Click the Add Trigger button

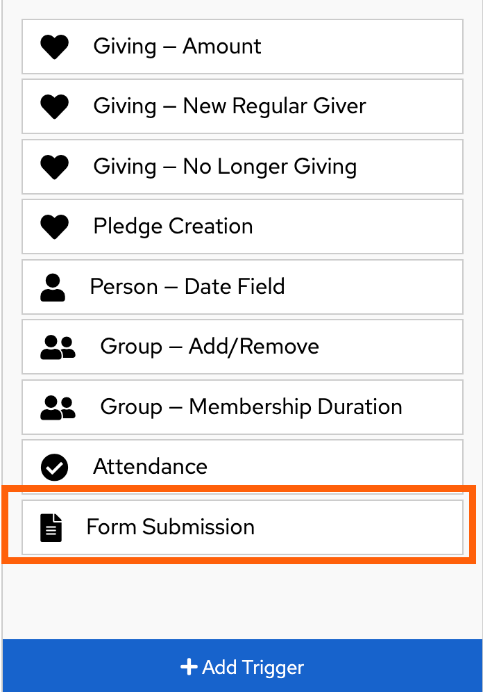(241, 666)
